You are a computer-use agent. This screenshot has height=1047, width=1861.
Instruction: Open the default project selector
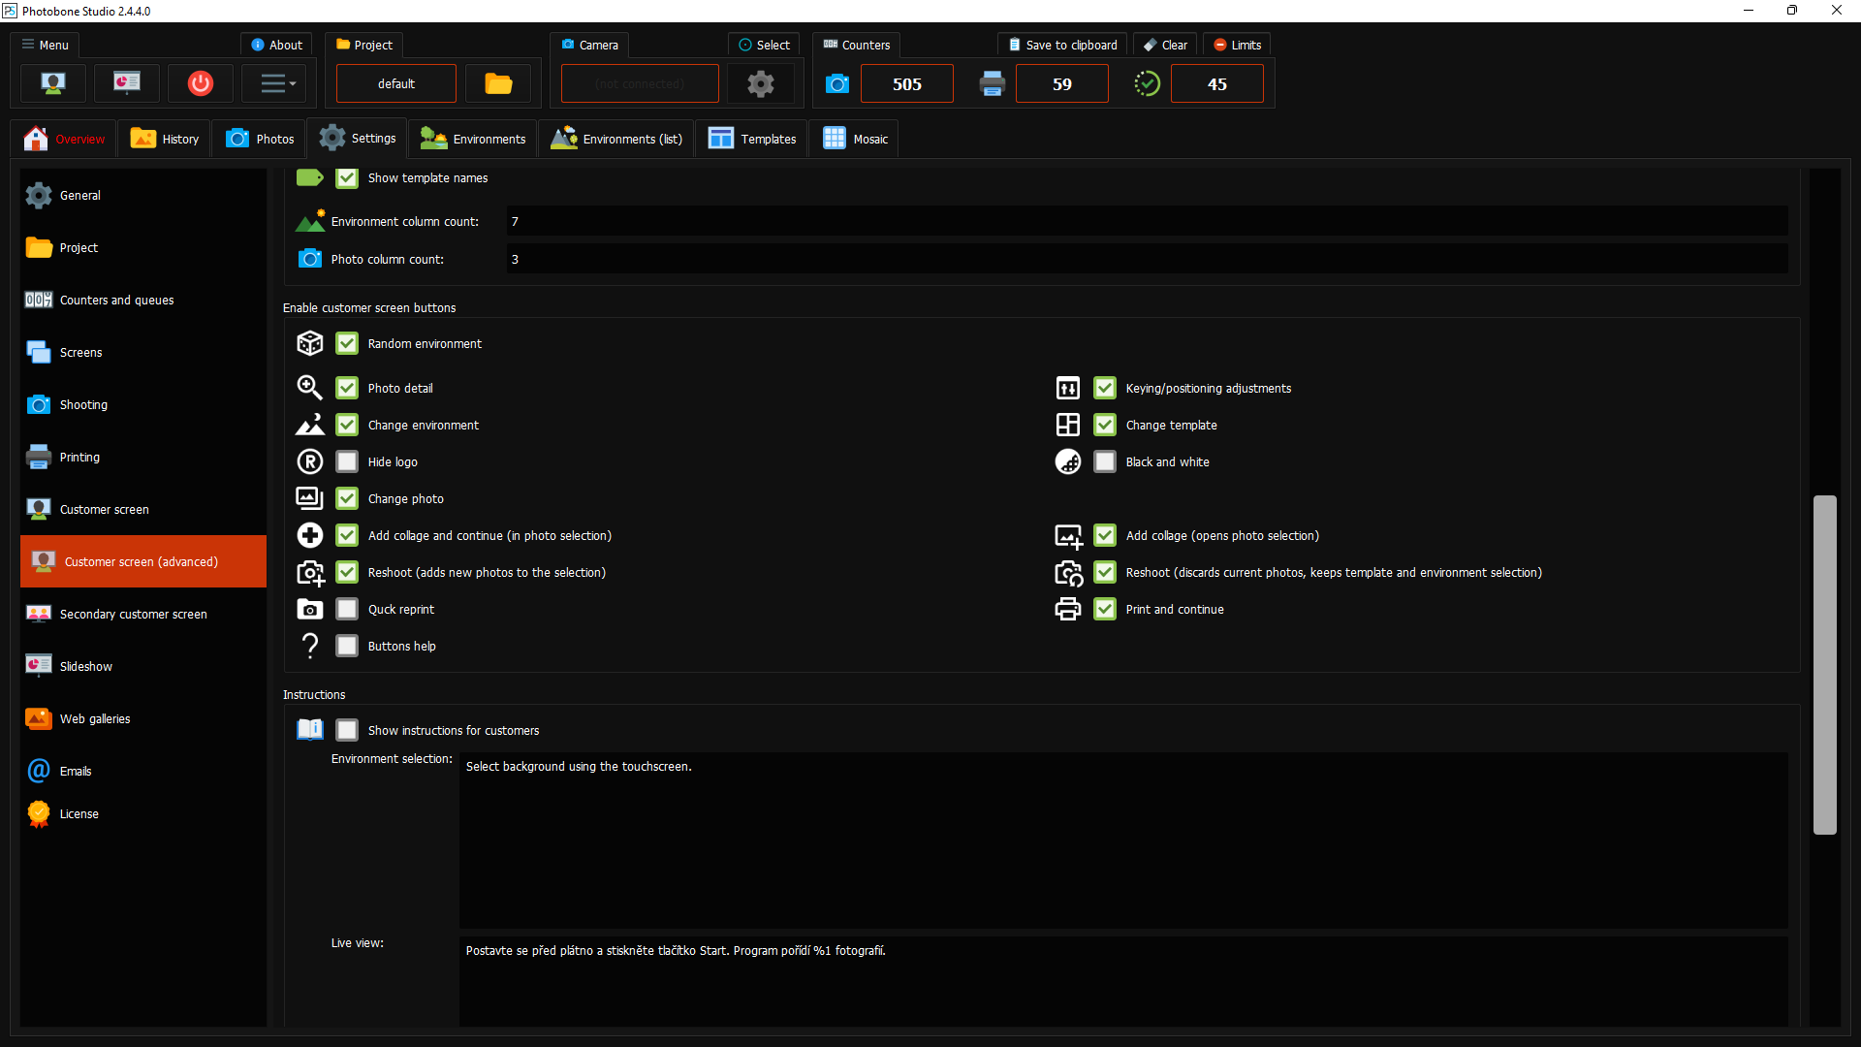coord(395,83)
